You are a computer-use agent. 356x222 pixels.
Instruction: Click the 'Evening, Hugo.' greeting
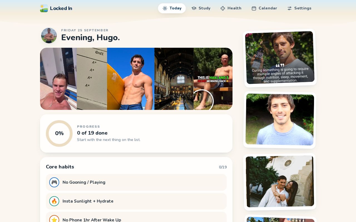click(90, 37)
